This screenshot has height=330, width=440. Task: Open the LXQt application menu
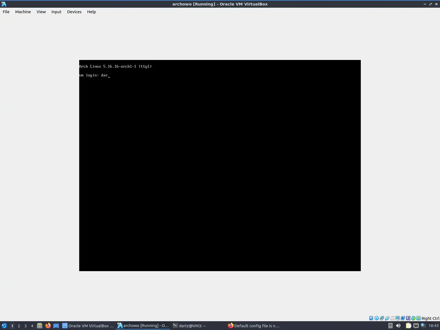(4, 326)
